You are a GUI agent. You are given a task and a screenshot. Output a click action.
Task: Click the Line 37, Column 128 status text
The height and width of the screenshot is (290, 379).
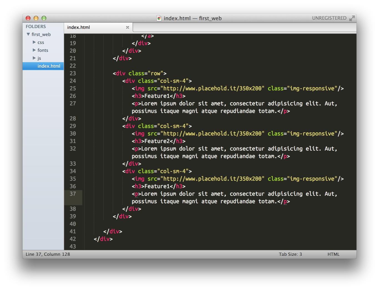tap(48, 254)
